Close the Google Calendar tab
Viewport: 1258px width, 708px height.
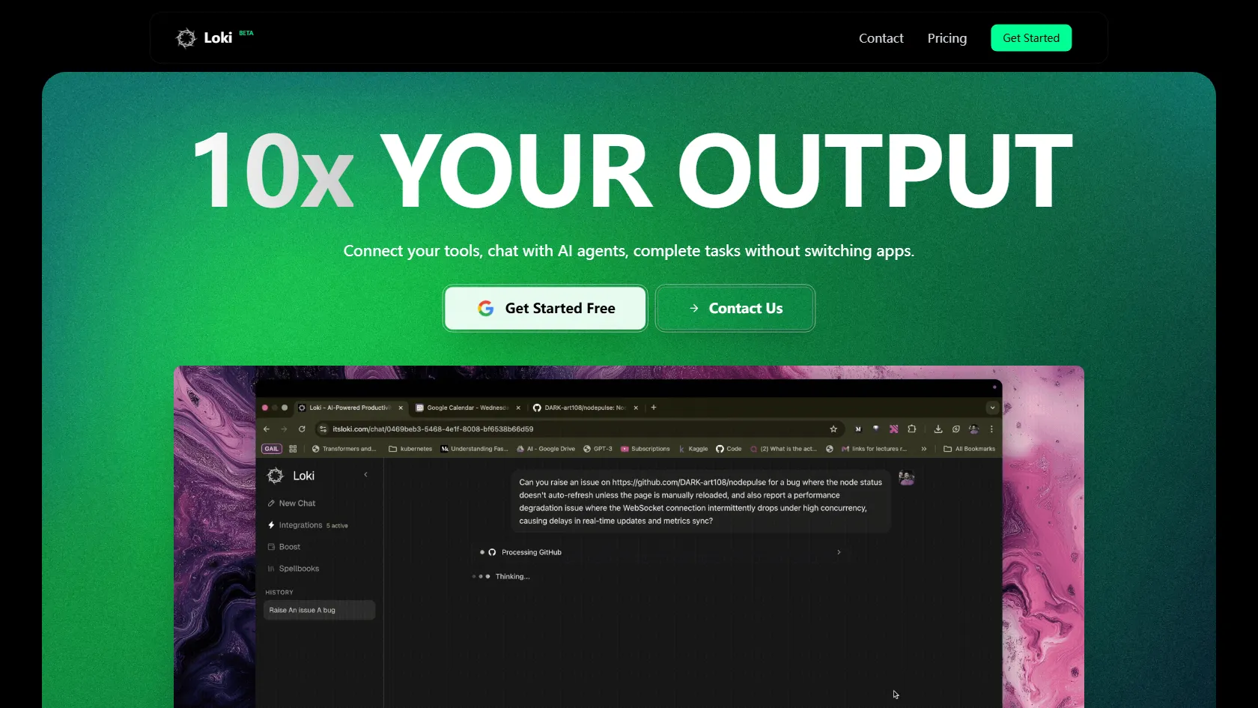click(518, 408)
